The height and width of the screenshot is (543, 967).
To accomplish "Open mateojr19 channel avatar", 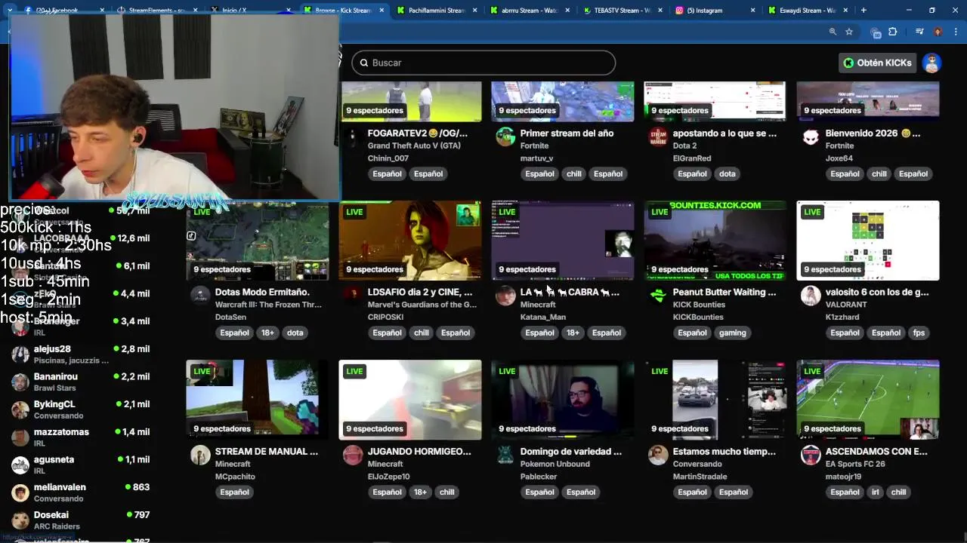I will pyautogui.click(x=811, y=455).
